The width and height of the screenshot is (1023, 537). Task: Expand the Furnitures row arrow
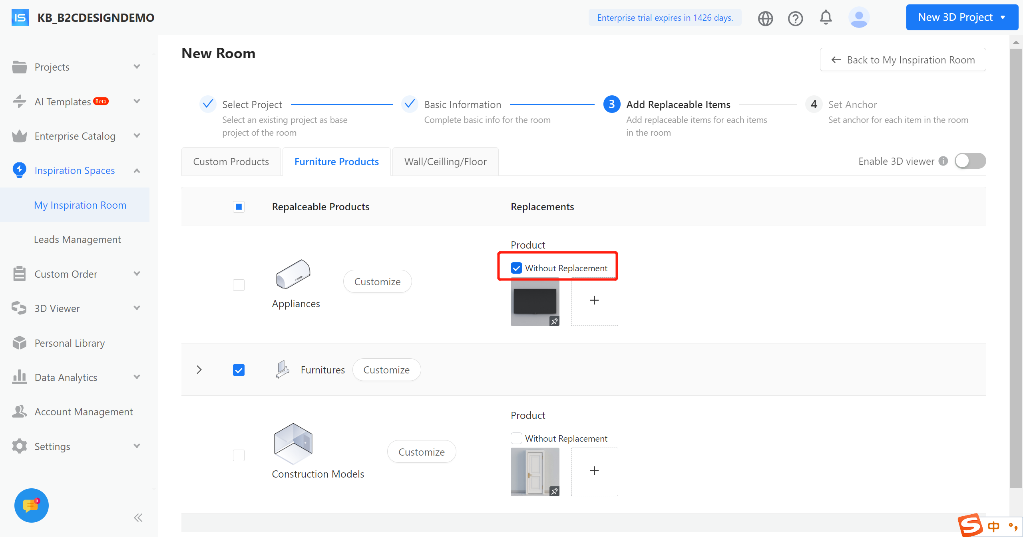[x=199, y=370]
